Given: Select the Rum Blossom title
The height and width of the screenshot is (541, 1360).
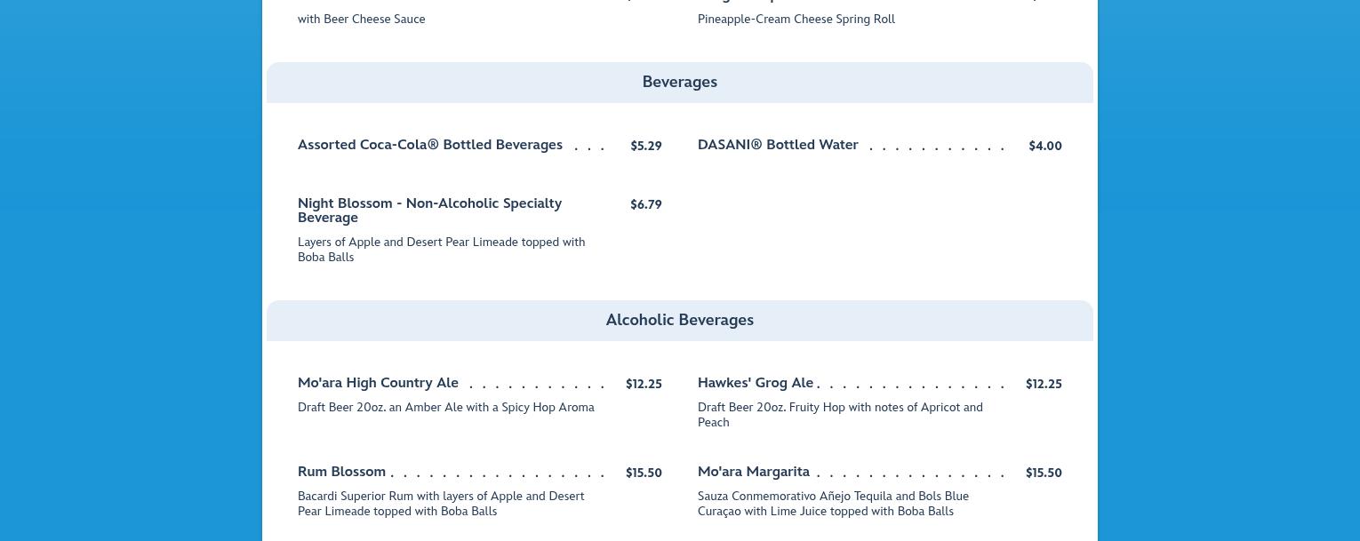Looking at the screenshot, I should click(341, 473).
